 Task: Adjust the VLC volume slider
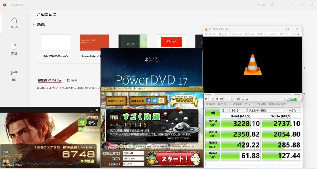pos(293,99)
